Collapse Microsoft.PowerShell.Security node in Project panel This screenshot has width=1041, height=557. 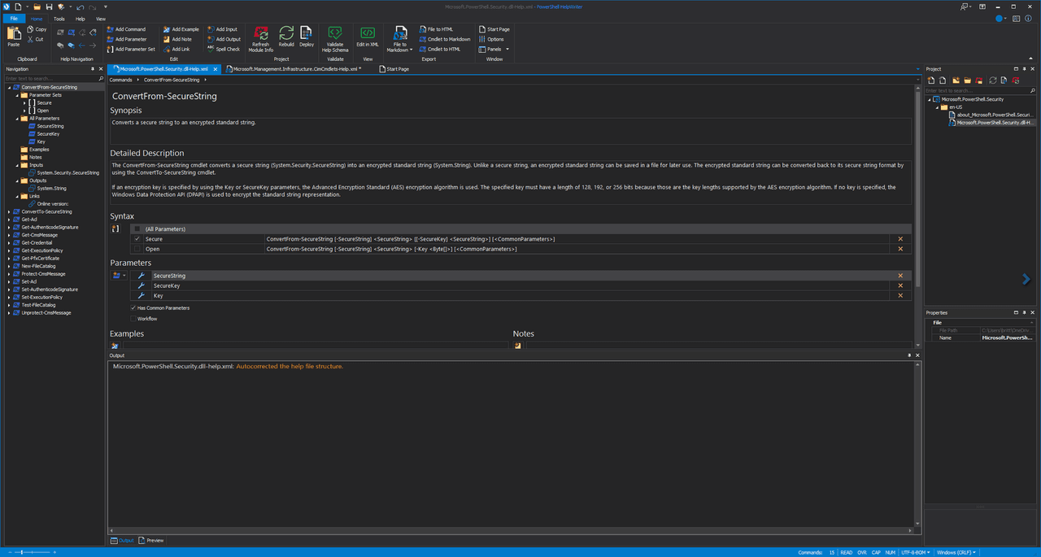[x=930, y=99]
